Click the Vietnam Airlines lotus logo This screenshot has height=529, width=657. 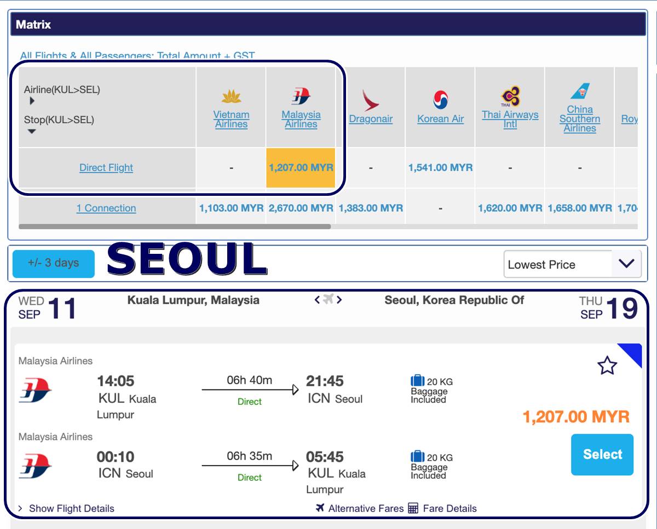pyautogui.click(x=231, y=97)
